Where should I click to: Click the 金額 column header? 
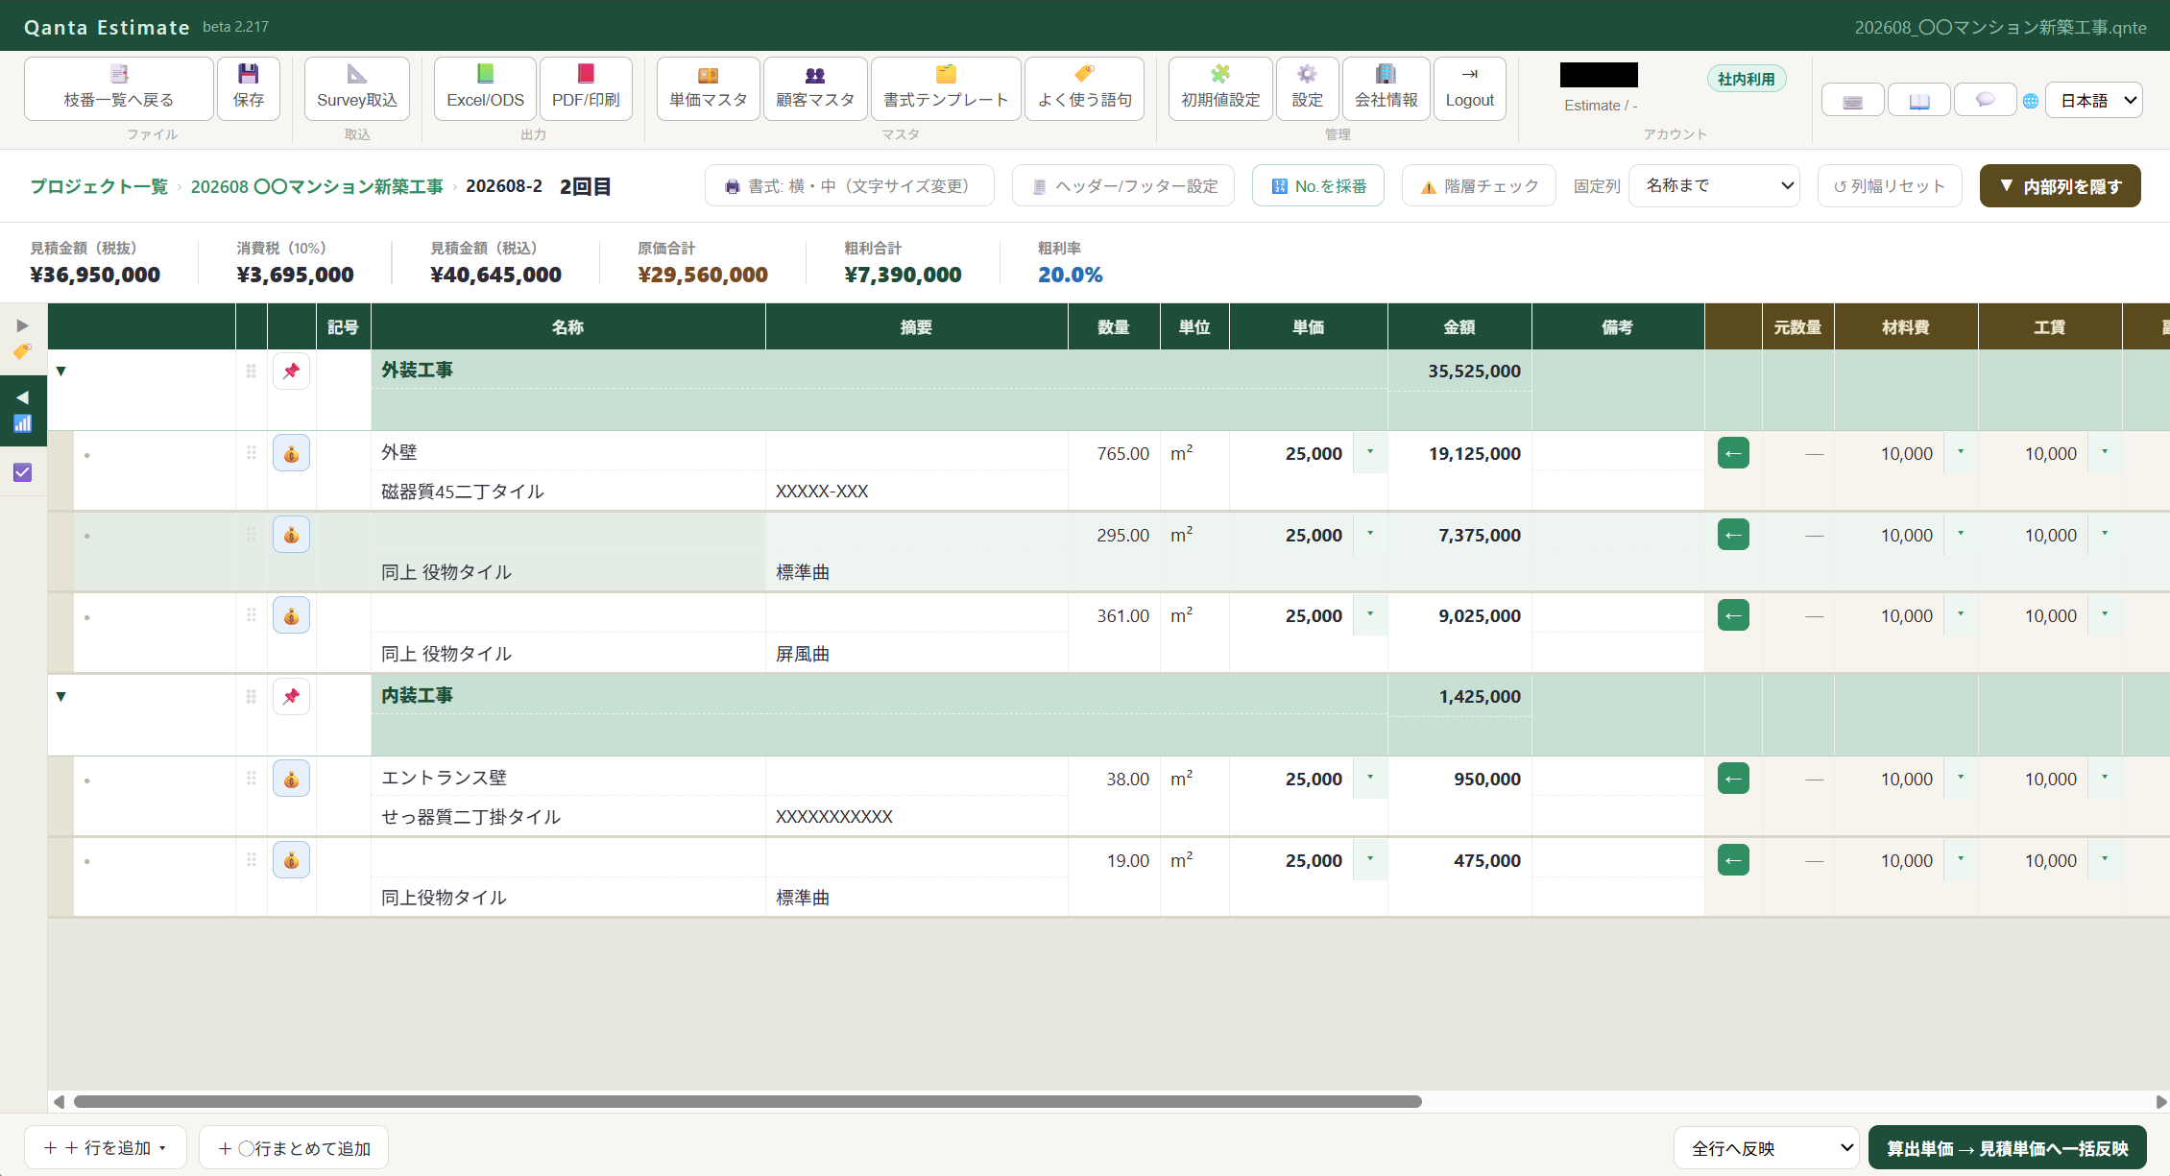(x=1459, y=327)
